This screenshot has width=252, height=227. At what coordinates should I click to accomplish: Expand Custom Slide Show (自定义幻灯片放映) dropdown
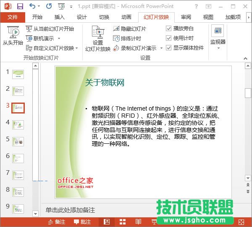(x=77, y=48)
